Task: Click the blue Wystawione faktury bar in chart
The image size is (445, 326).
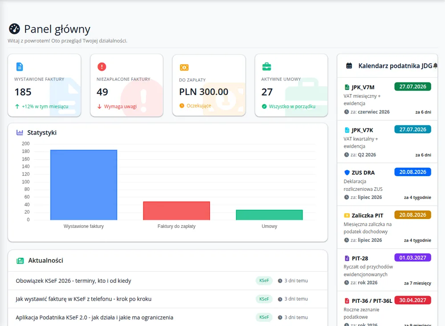Action: click(x=84, y=185)
